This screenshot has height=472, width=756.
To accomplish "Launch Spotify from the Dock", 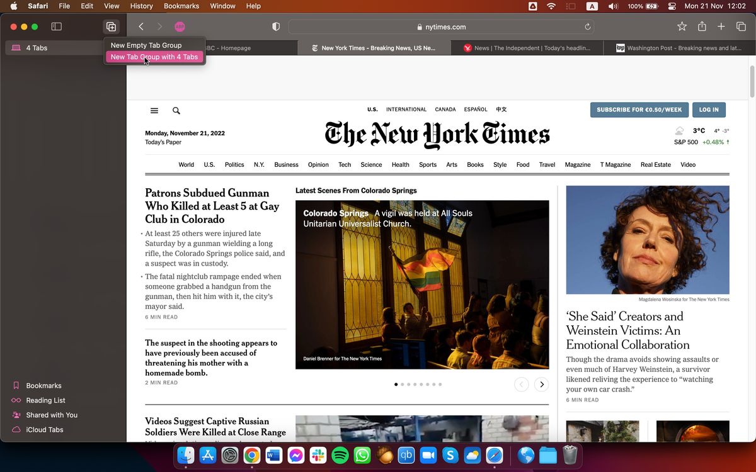I will [x=340, y=455].
